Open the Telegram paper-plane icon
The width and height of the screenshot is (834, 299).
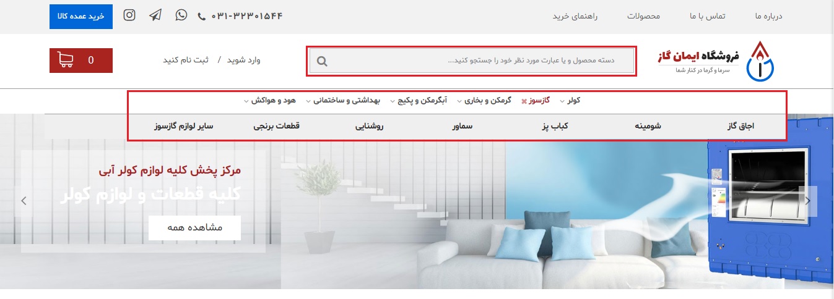(155, 15)
